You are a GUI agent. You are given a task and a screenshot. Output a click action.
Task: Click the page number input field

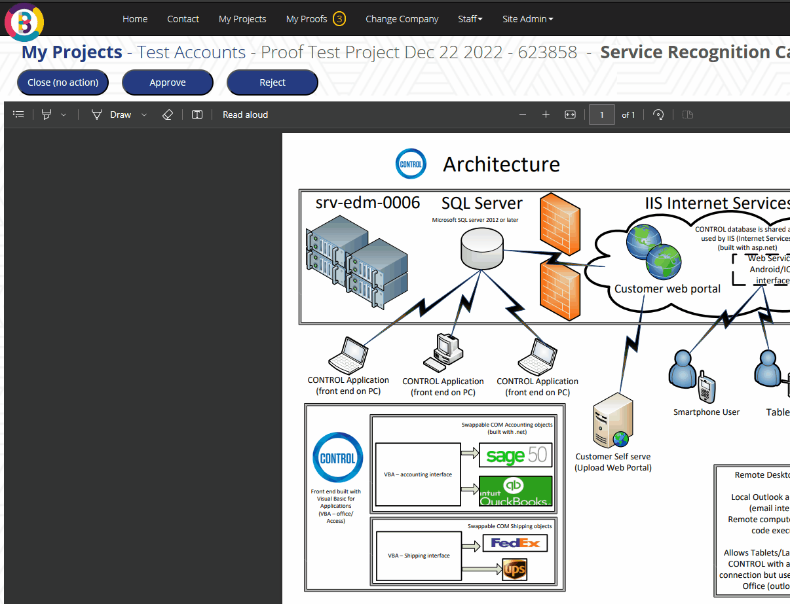coord(601,115)
